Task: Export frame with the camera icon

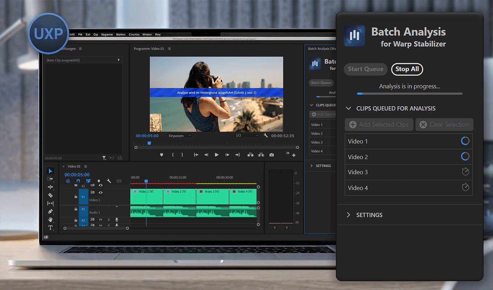Action: pyautogui.click(x=272, y=155)
